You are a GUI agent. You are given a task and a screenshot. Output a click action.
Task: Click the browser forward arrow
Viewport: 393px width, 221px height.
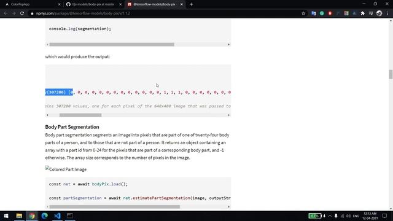pyautogui.click(x=14, y=14)
